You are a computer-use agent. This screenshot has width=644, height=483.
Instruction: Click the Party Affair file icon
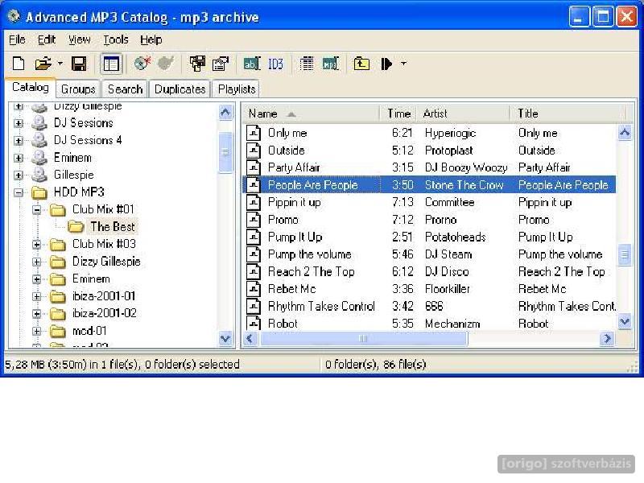(254, 167)
